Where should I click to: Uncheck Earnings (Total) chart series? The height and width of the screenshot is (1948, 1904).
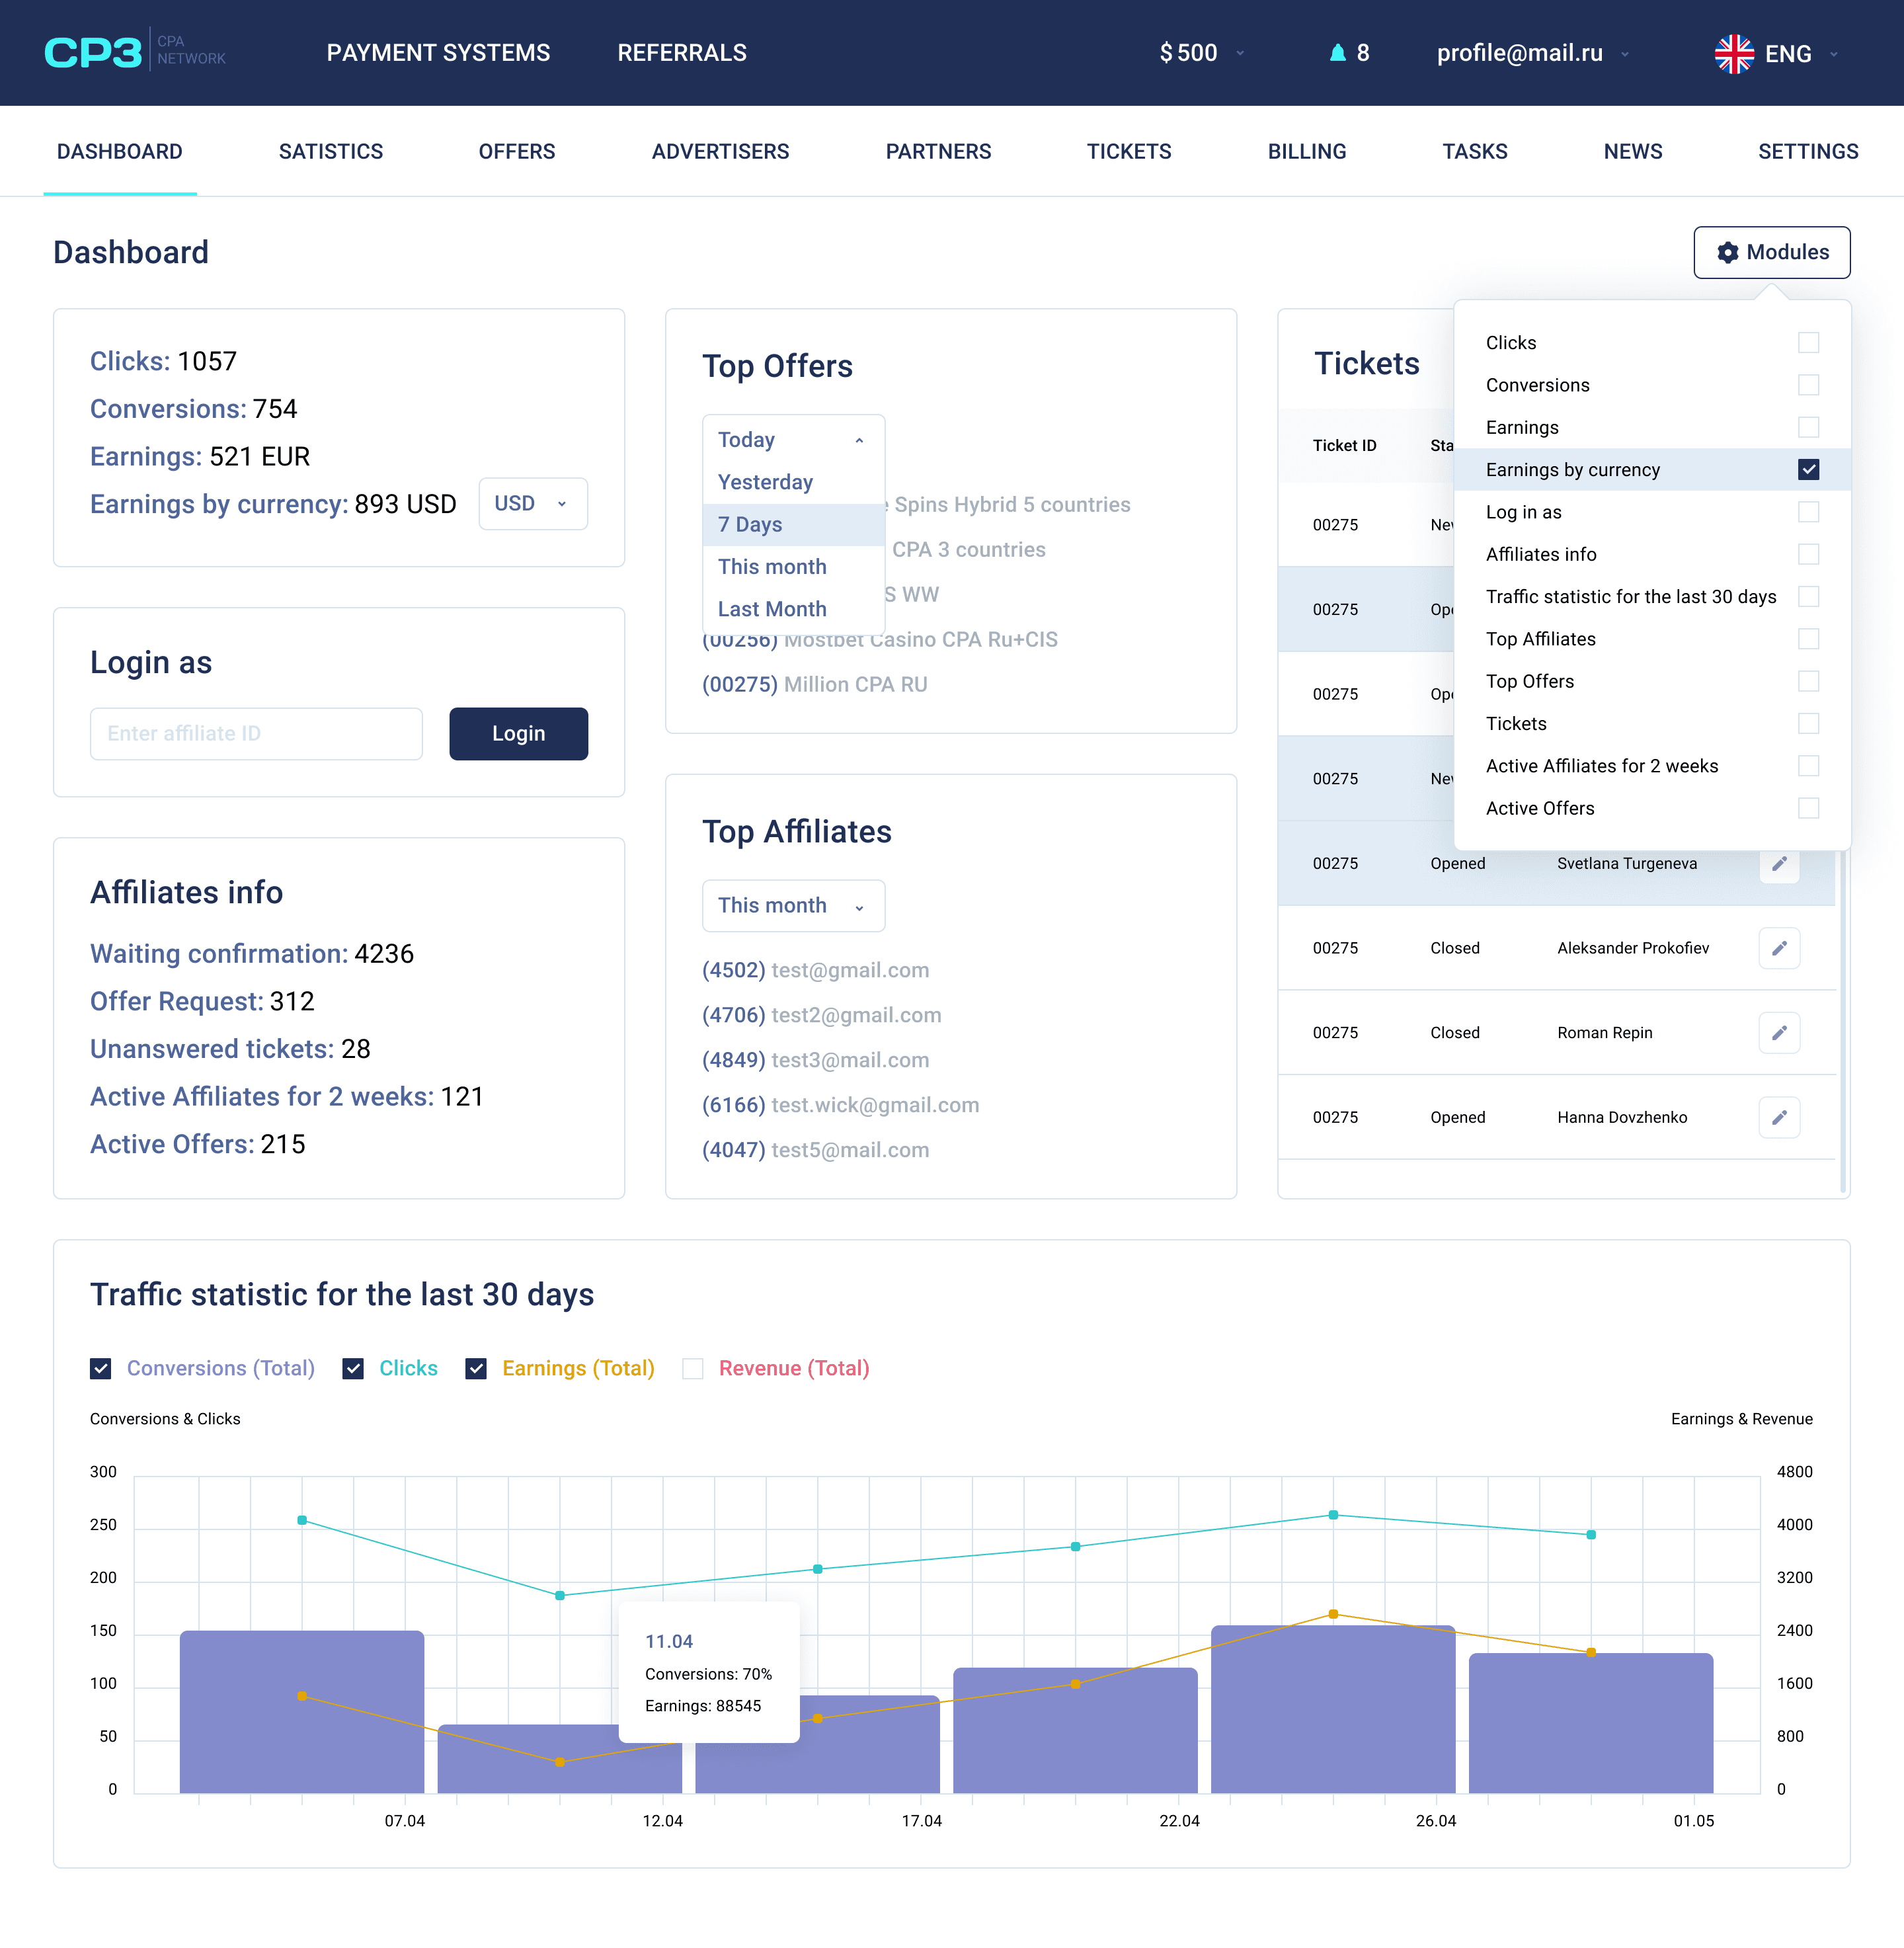pos(476,1369)
